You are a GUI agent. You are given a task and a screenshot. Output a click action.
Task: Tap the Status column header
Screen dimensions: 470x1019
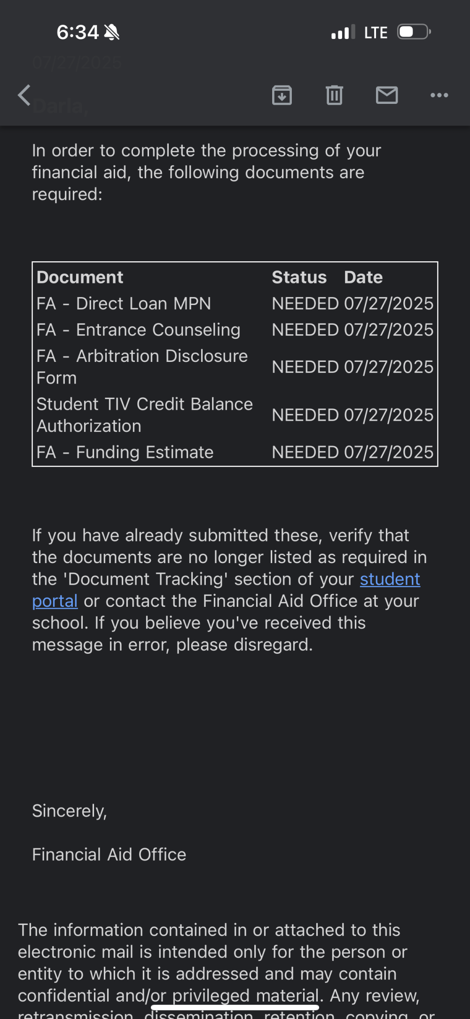tap(299, 277)
